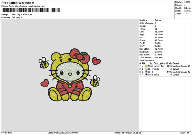Click the 'EndX:' label
Screen dimensions: 192x135
142,43
